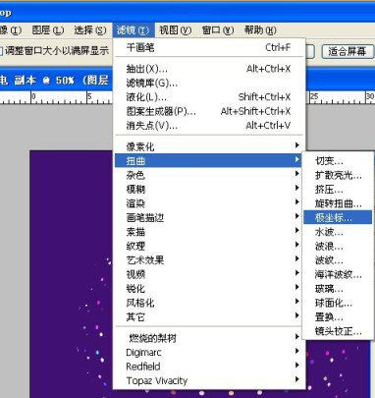Choose 旋转扭曲... distort filter
375x398 pixels.
(338, 203)
